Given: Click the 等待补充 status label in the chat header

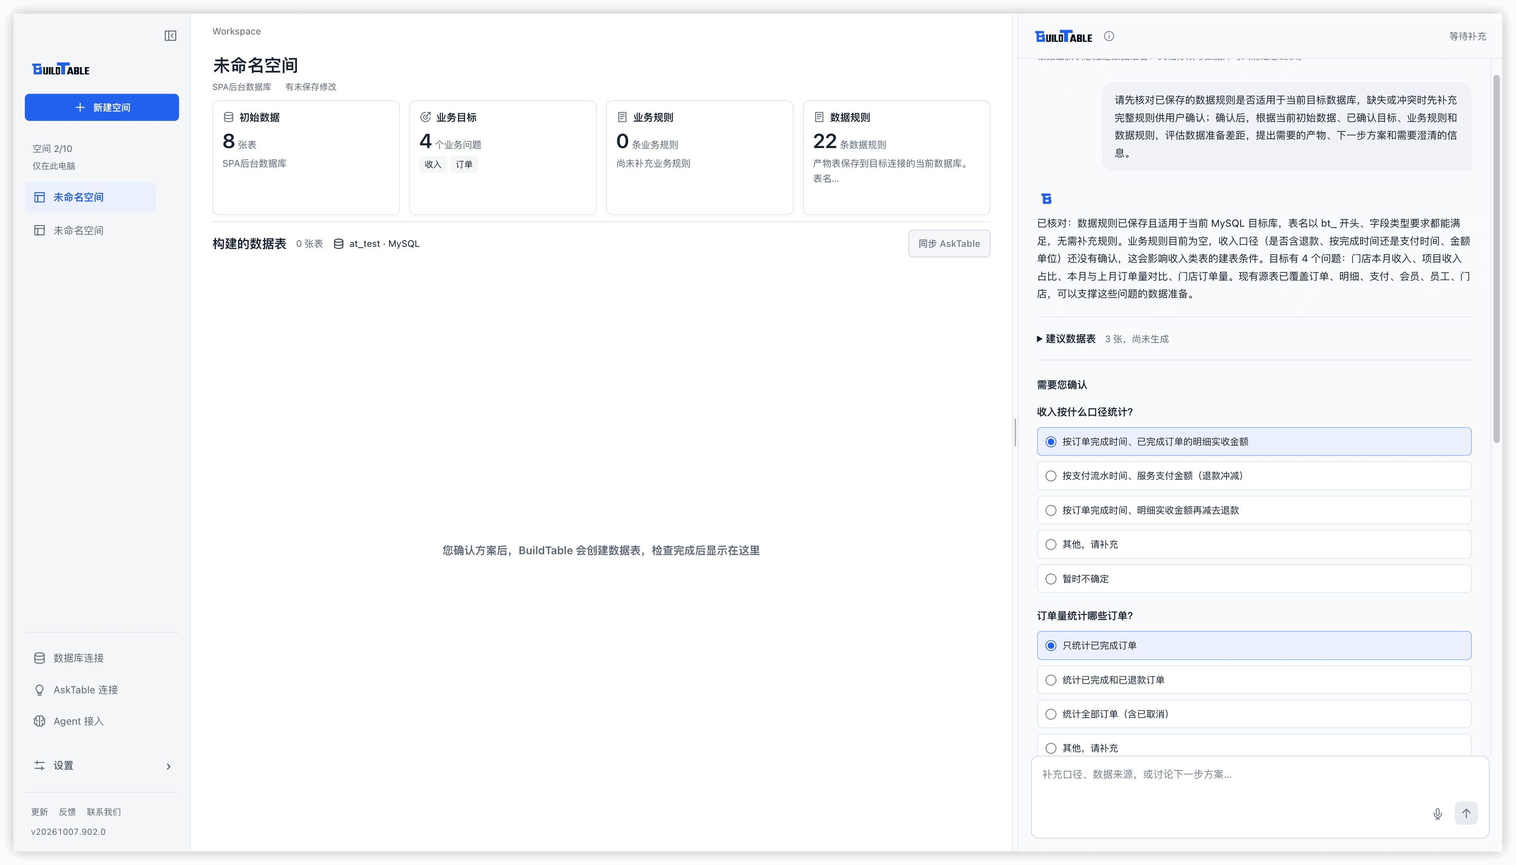Looking at the screenshot, I should click(x=1467, y=36).
